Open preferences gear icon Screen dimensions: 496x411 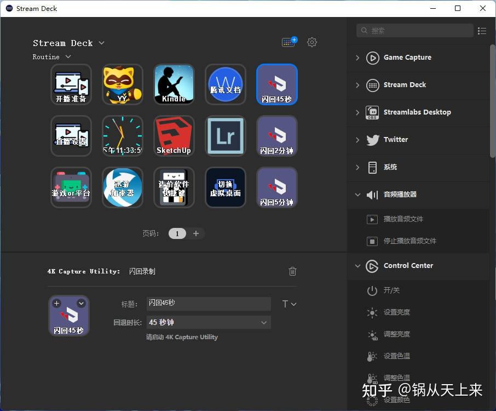pos(312,42)
